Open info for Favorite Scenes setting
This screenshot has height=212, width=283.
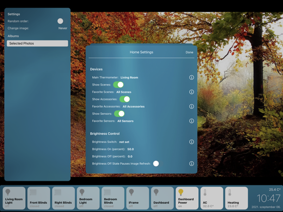192,92
